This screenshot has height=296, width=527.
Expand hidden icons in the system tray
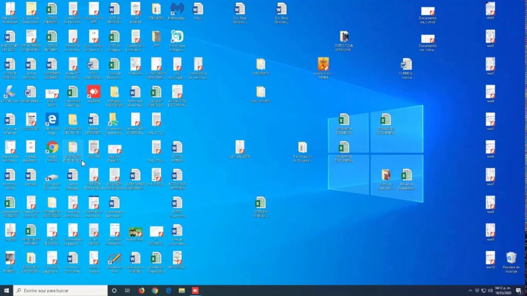click(472, 290)
